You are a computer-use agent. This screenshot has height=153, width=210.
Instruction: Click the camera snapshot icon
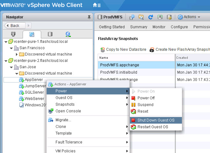(x=152, y=50)
